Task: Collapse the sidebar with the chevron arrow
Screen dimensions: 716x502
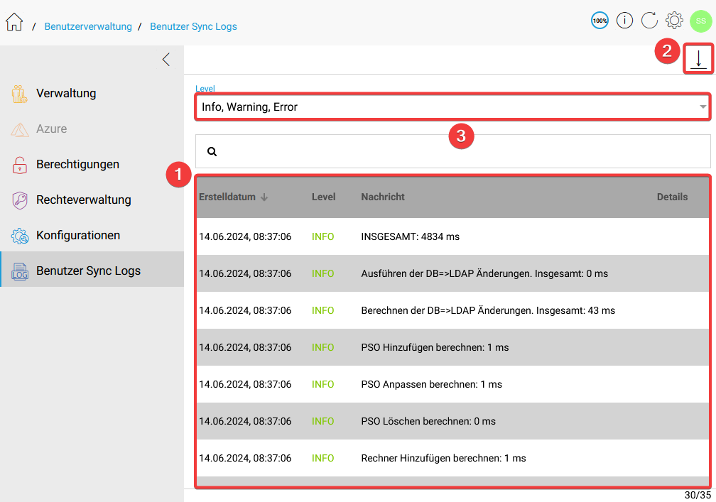Action: [x=166, y=60]
